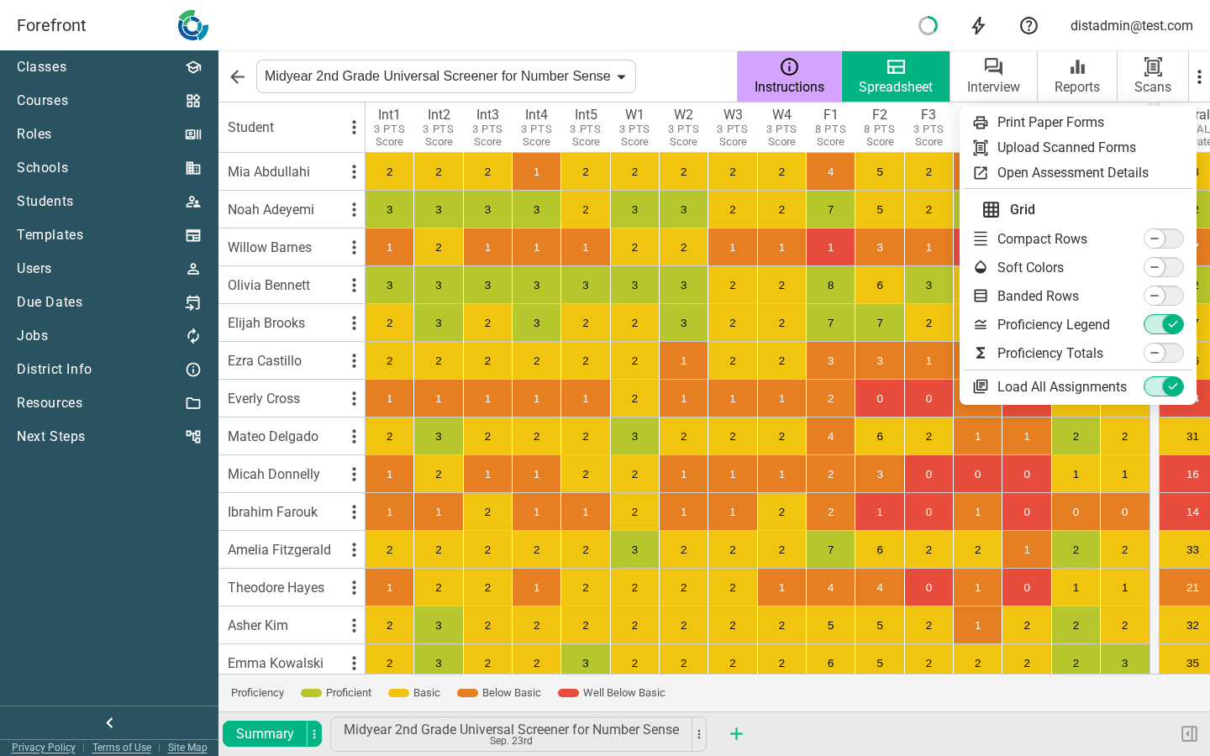Viewport: 1210px width, 756px height.
Task: Open Theodore Hayes's row options menu
Action: (x=354, y=587)
